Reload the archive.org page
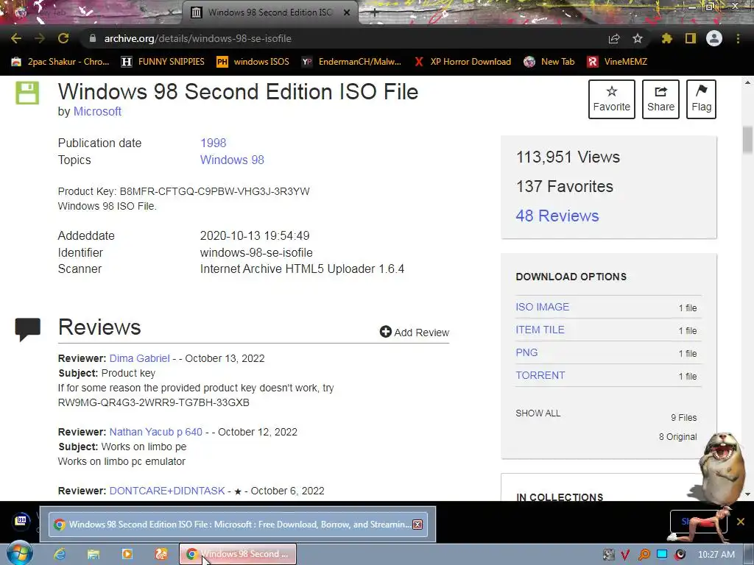The image size is (754, 565). click(63, 38)
